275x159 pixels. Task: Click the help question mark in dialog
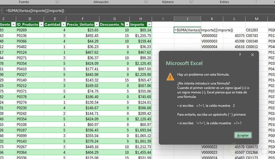(x=240, y=55)
